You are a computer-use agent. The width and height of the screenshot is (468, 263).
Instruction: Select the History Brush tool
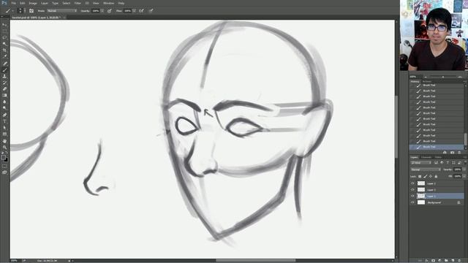pos(4,83)
